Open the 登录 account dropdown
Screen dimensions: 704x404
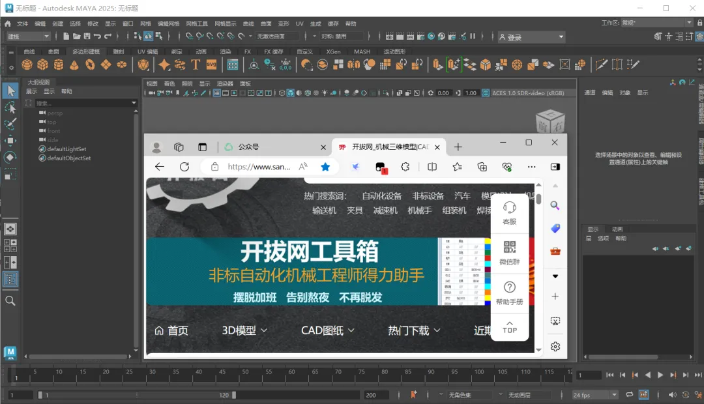531,36
